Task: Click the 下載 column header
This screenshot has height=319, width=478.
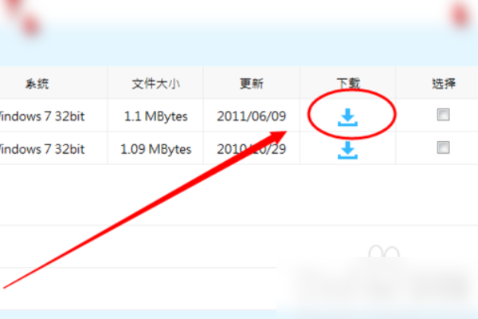Action: click(x=348, y=83)
